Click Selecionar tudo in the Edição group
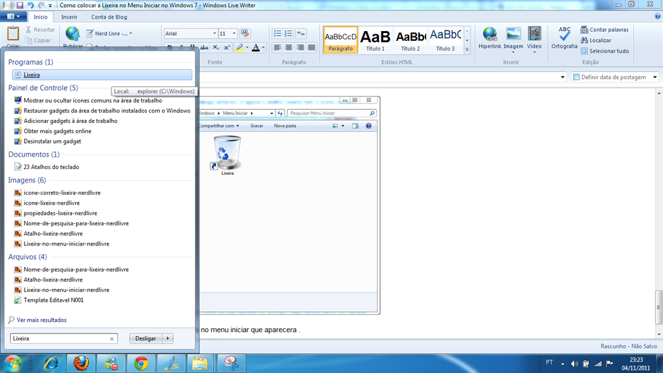The height and width of the screenshot is (373, 663). pos(604,51)
